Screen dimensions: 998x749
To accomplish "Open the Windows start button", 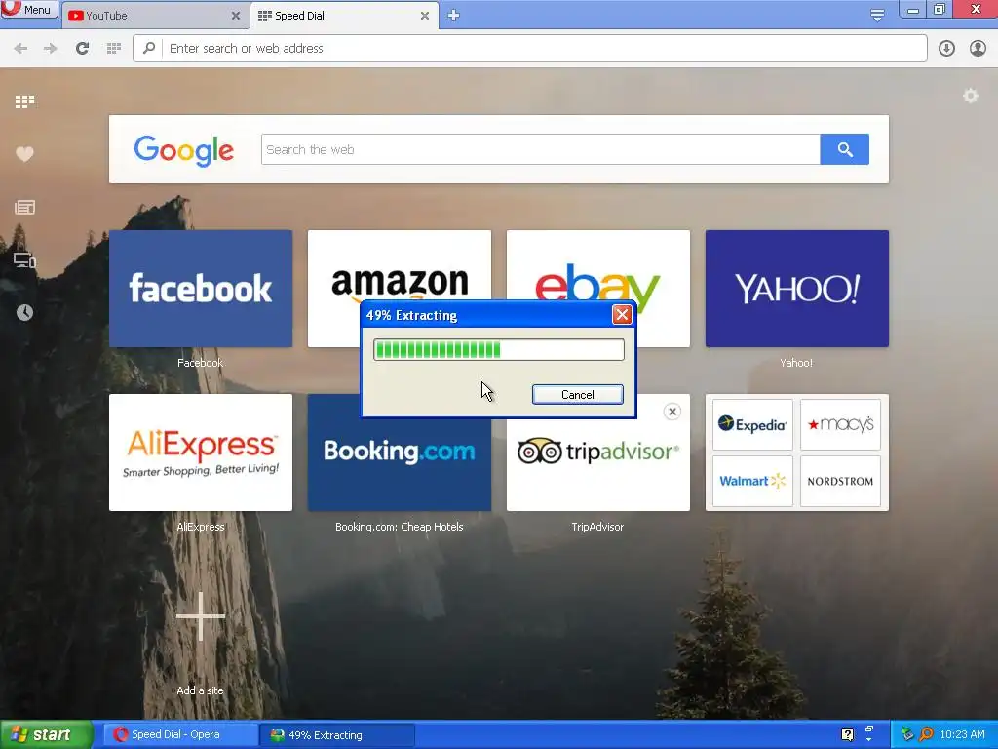I will 46,735.
